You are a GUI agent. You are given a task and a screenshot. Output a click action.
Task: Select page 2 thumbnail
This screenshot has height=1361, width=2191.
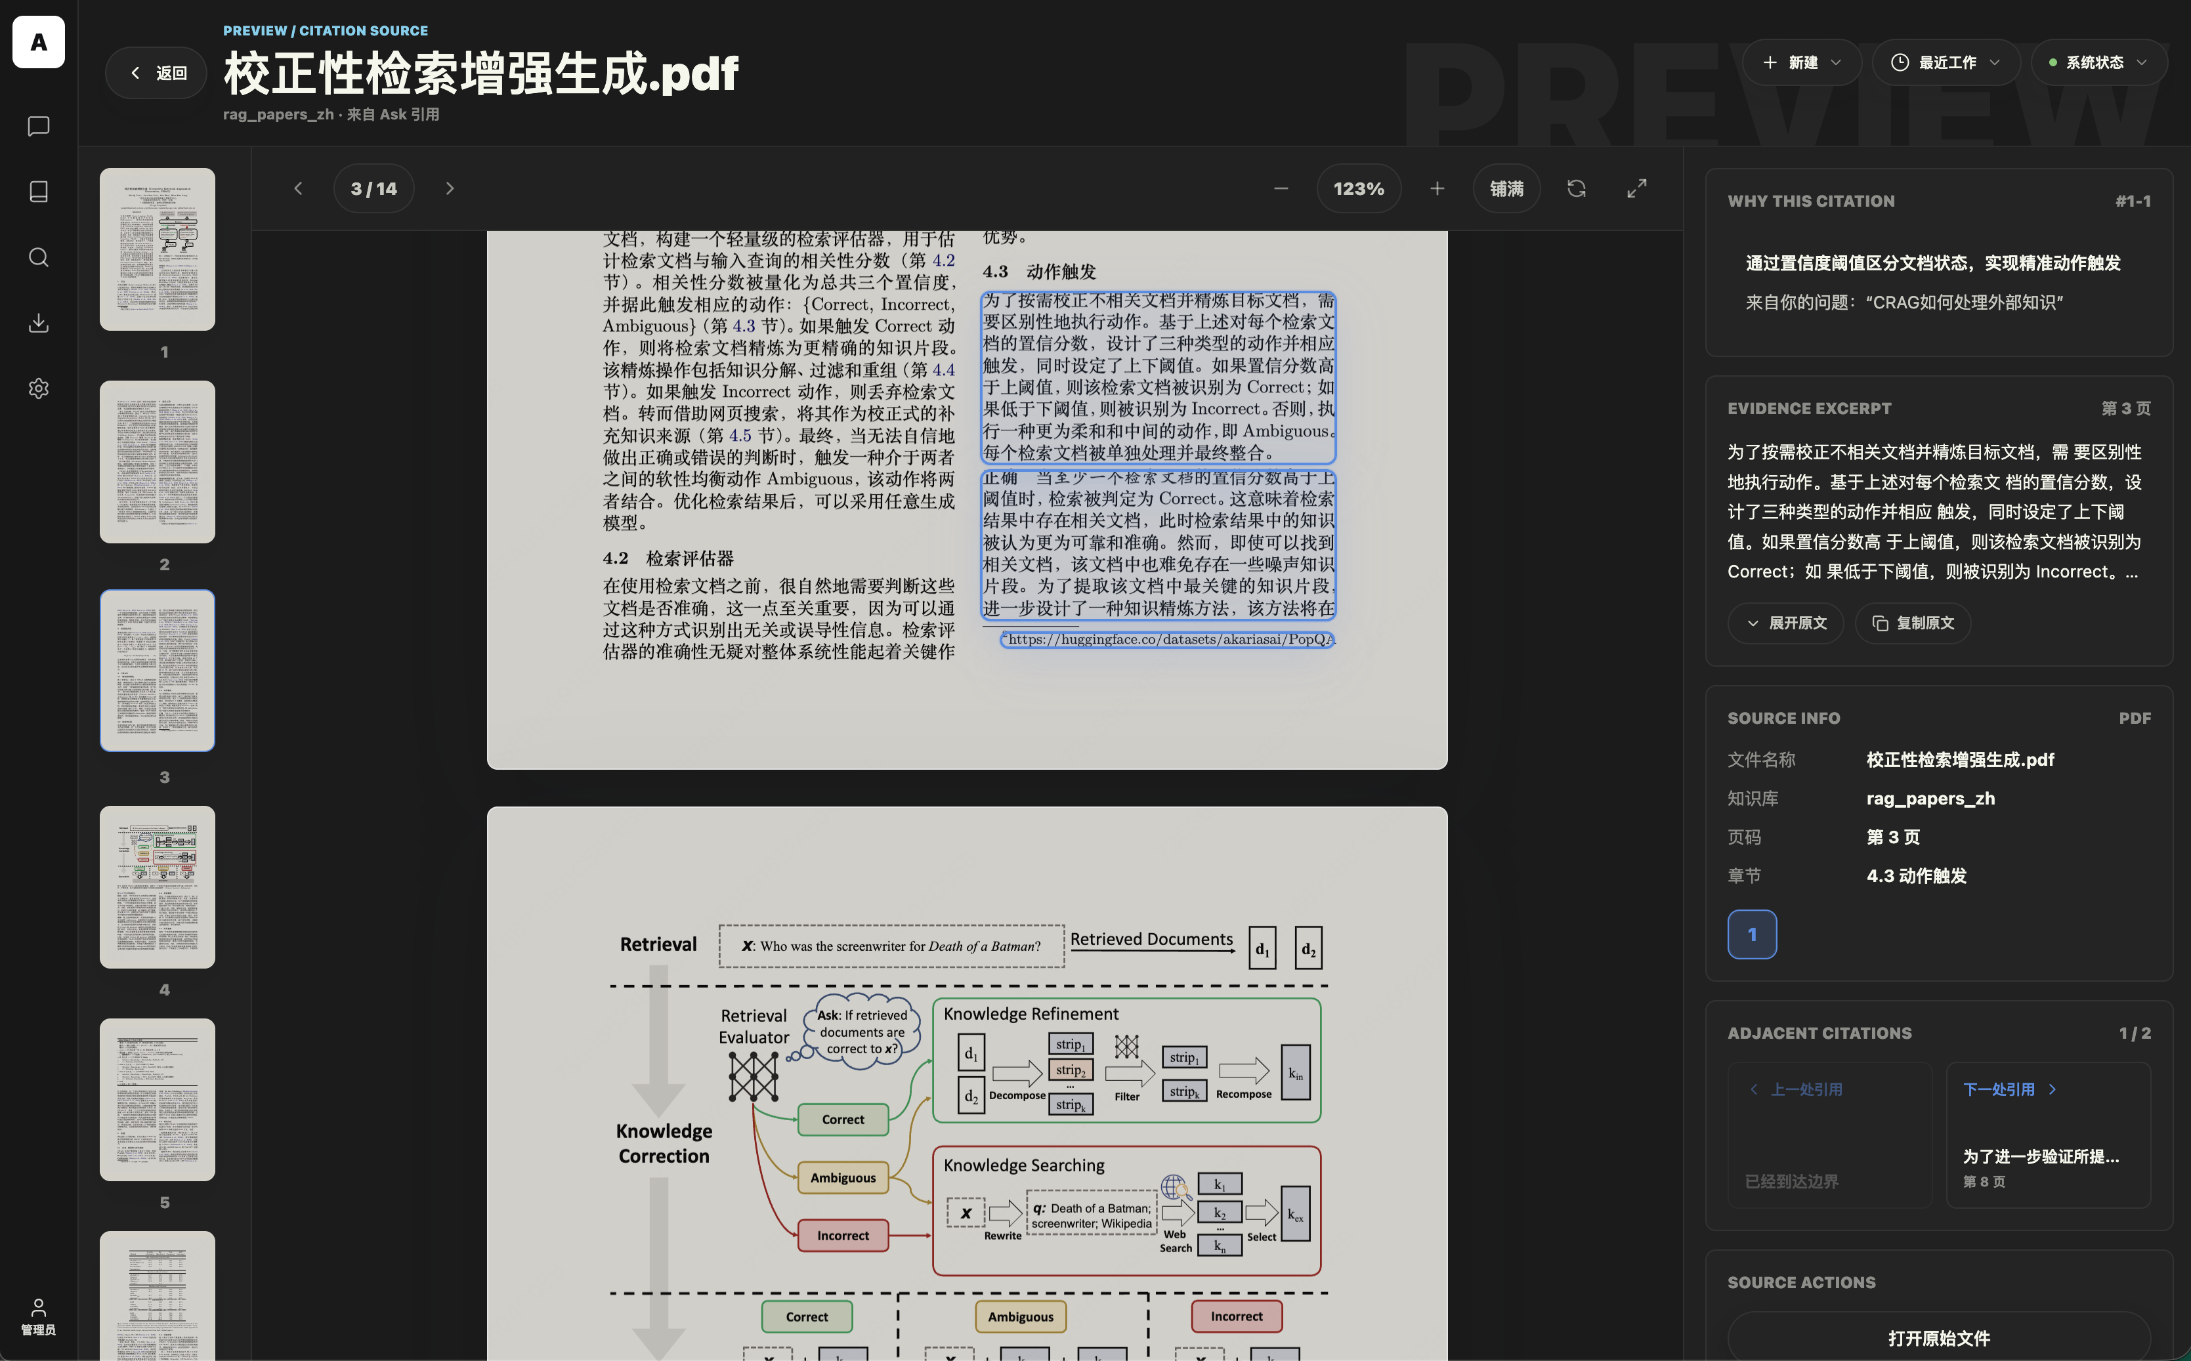(x=158, y=462)
